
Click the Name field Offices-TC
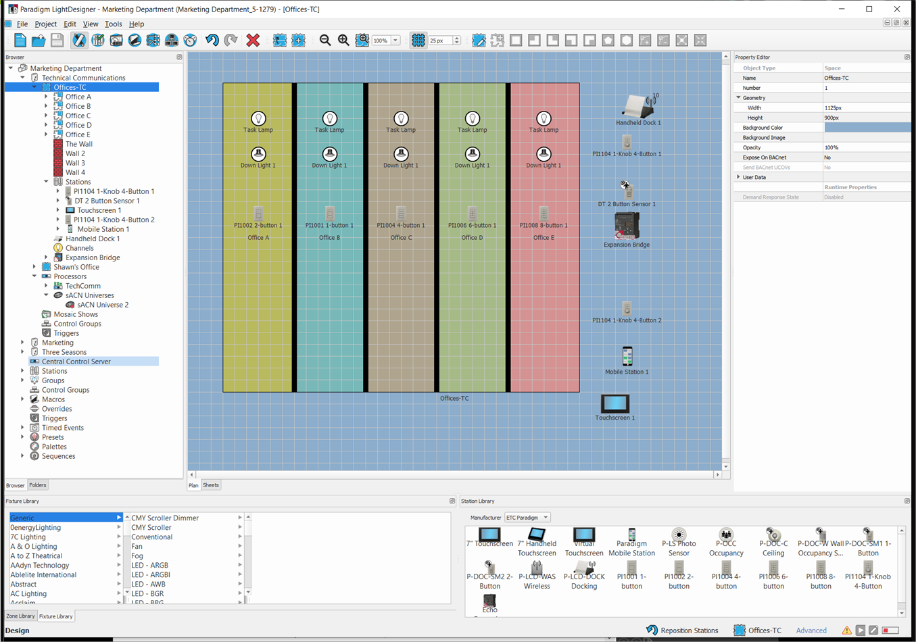pyautogui.click(x=867, y=78)
